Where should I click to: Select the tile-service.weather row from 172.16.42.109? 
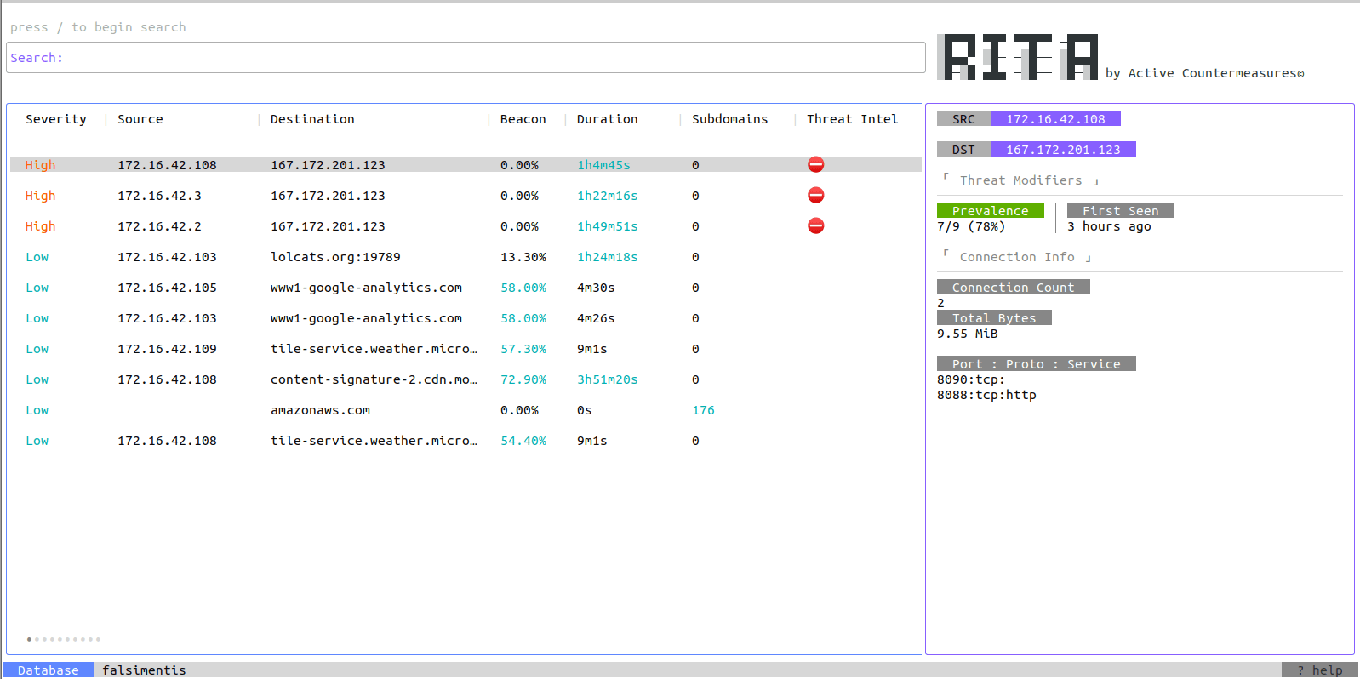click(x=466, y=349)
